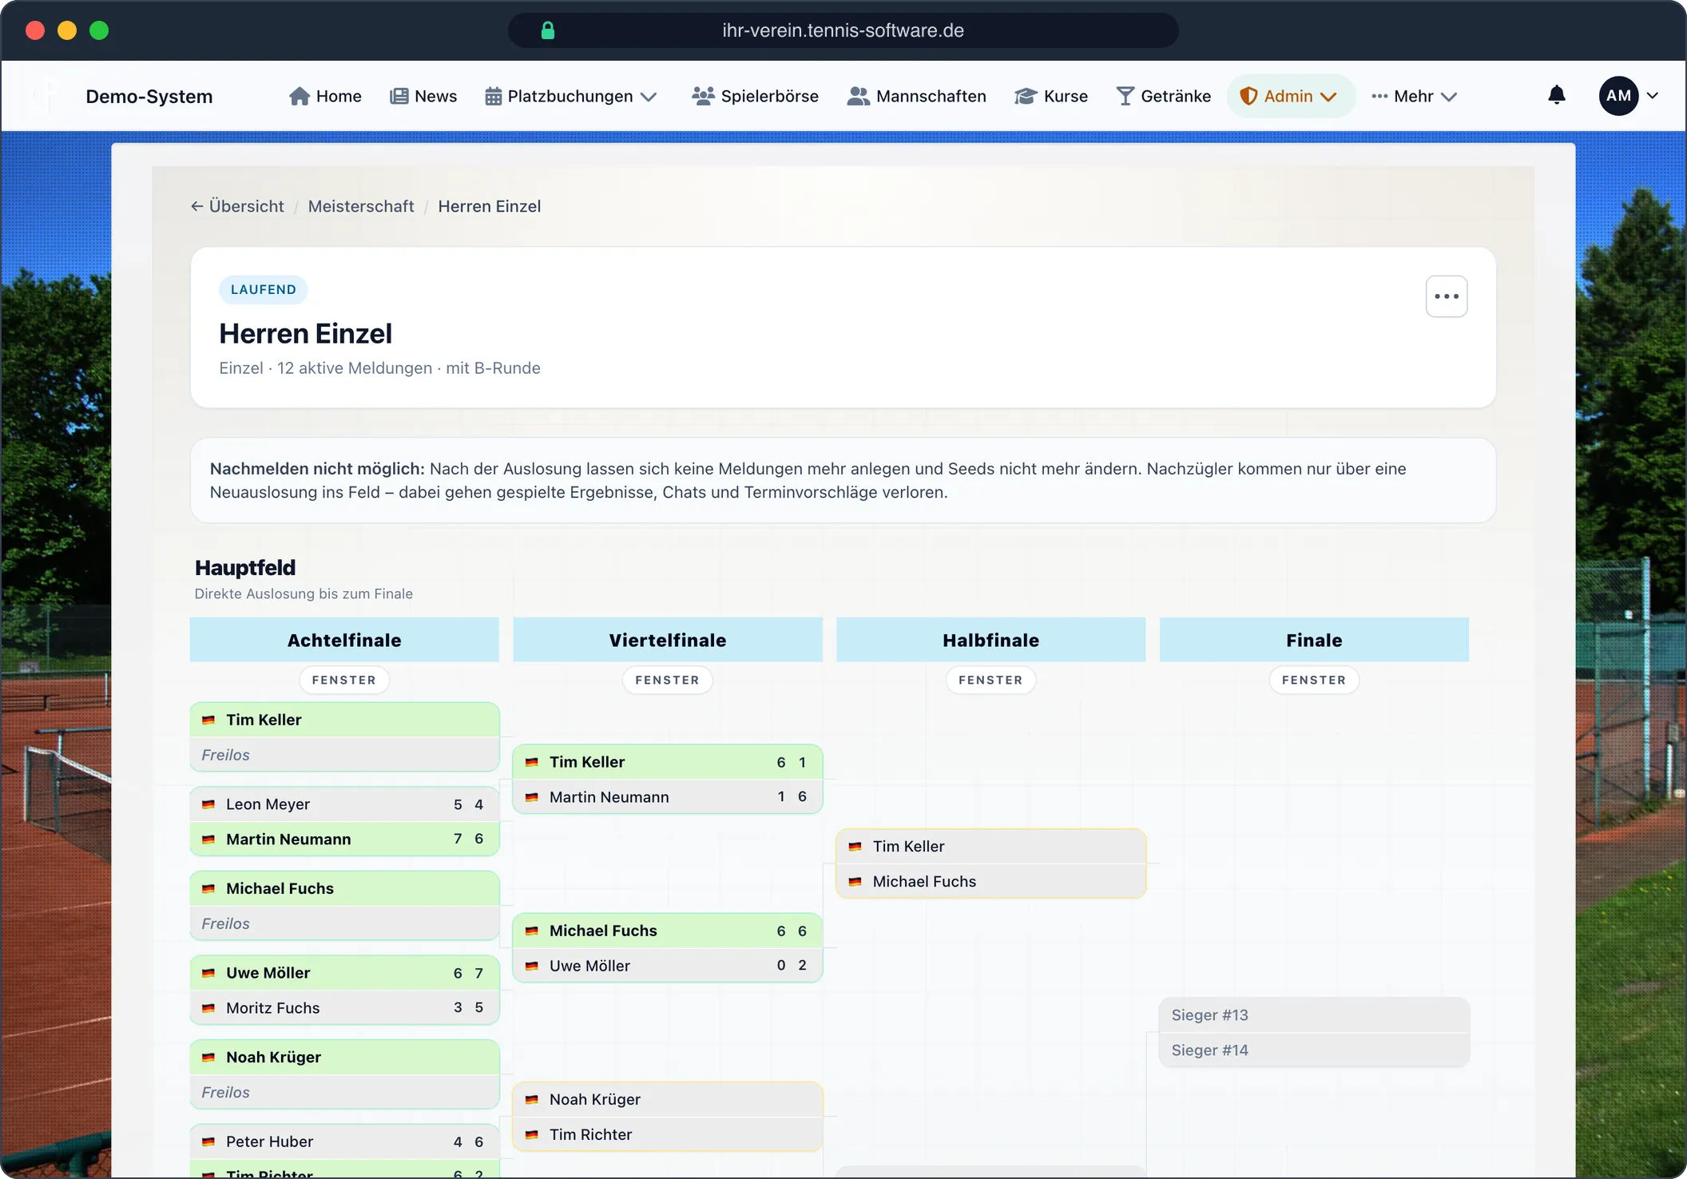Open Halbfinale Fenster button

990,680
